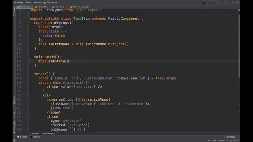Screen dimensions: 253x142
Task: Switch to the TodoForm.js editor tab
Action: coord(58,7)
